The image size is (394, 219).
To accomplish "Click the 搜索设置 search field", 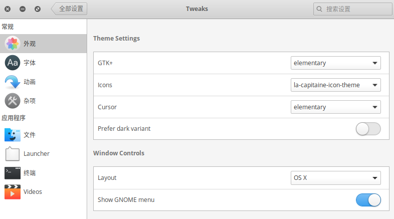I will tap(356, 9).
